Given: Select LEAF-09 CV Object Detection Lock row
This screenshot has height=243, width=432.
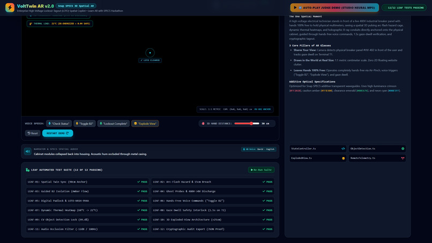Looking at the screenshot, I should click(x=87, y=219).
